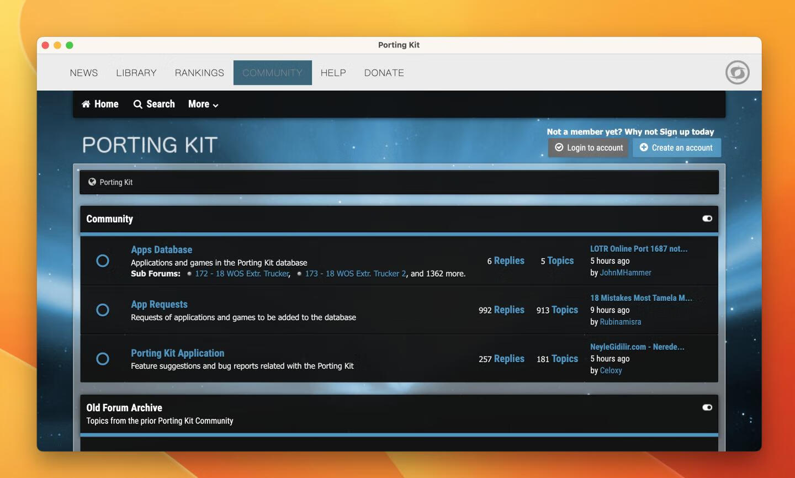Viewport: 795px width, 478px height.
Task: Click 913 Topics count for App Requests
Action: click(557, 310)
